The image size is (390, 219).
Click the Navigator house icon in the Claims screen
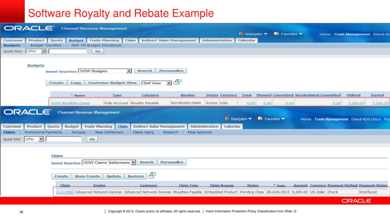(x=227, y=119)
